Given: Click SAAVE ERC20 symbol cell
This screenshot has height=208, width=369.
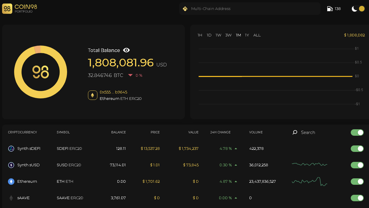Looking at the screenshot, I should [x=70, y=198].
